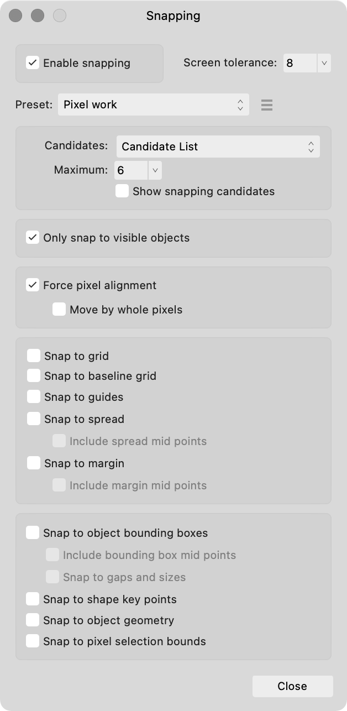Enable Snap to shape key points

33,599
